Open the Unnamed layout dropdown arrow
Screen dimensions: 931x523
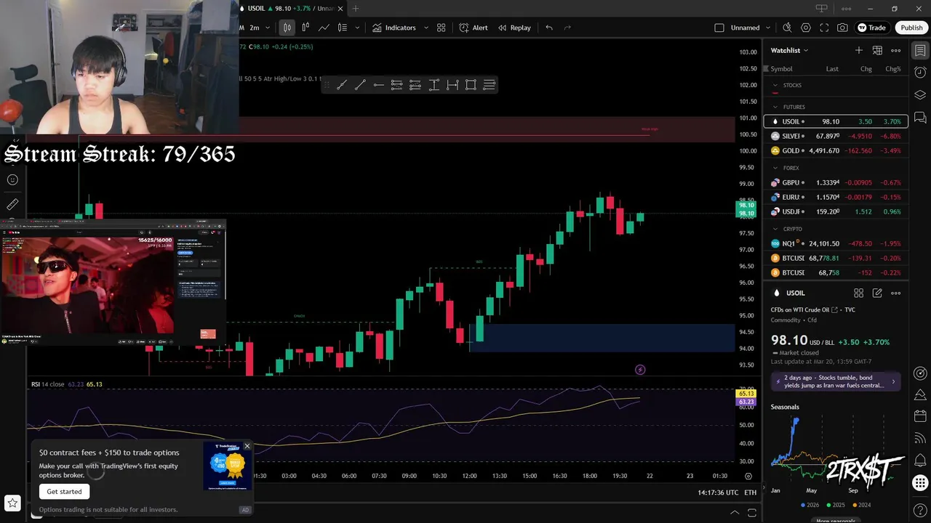pos(768,28)
